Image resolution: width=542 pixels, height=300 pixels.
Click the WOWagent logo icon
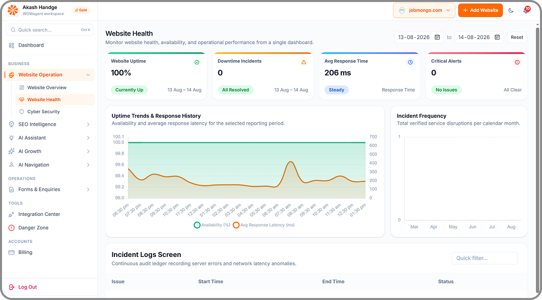pyautogui.click(x=13, y=11)
